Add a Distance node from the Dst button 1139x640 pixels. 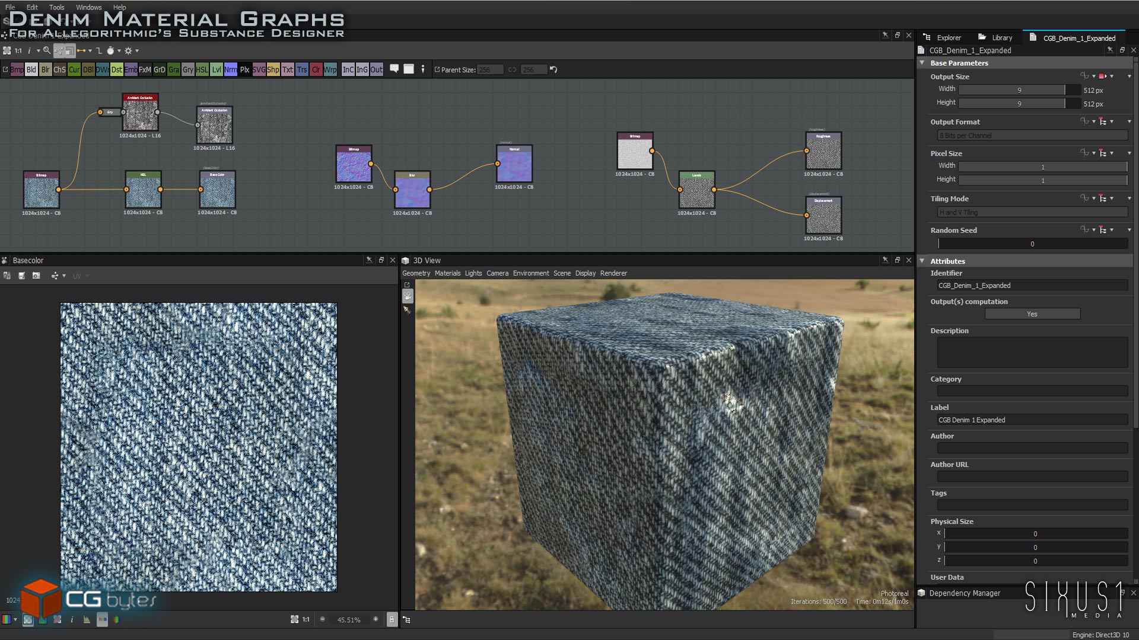116,70
